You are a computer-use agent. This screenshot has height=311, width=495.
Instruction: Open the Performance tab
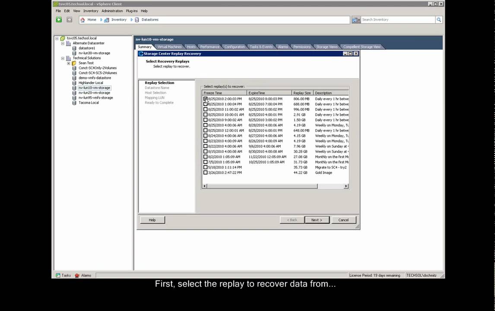tap(209, 47)
